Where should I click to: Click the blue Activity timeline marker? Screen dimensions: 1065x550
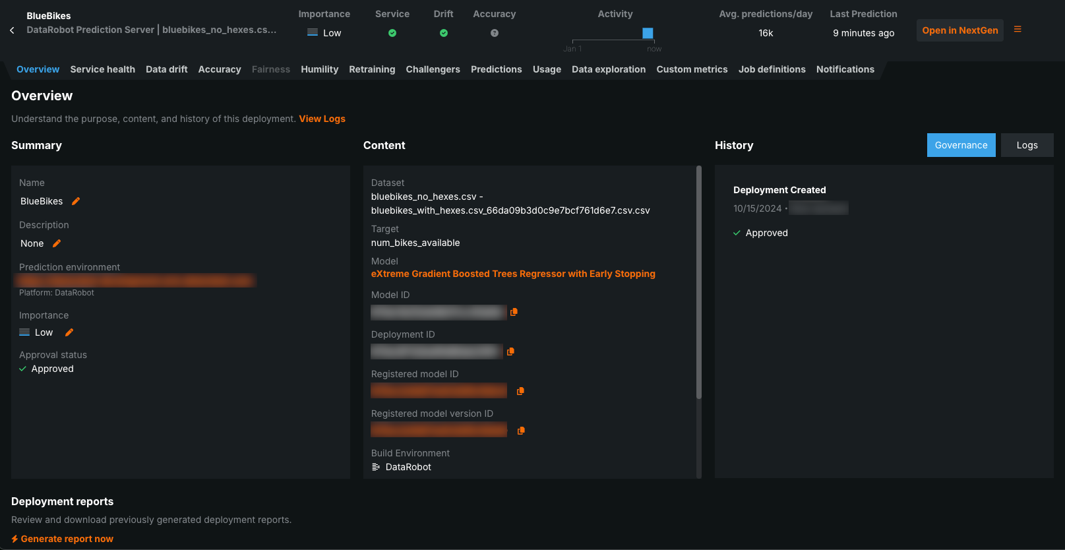tap(648, 33)
